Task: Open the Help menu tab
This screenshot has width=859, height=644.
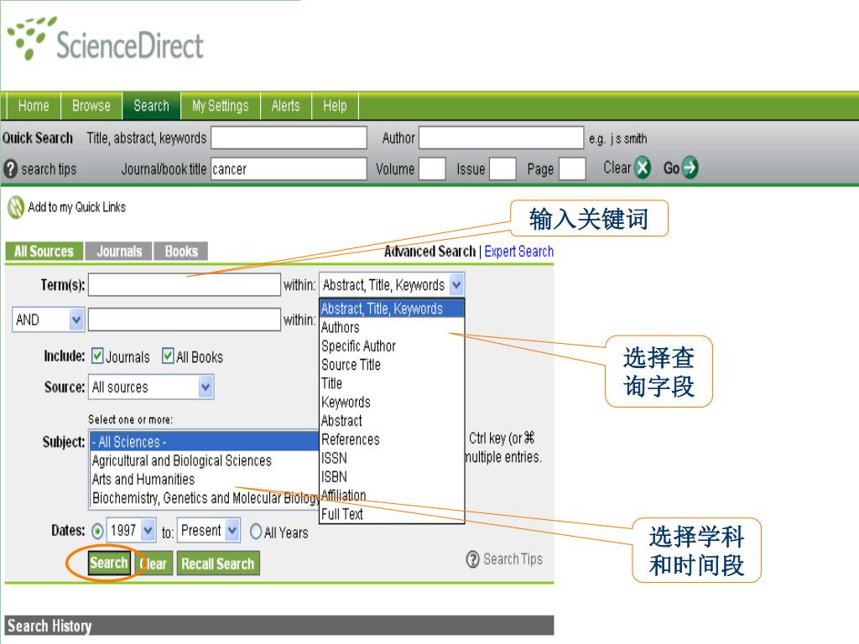Action: (x=335, y=106)
